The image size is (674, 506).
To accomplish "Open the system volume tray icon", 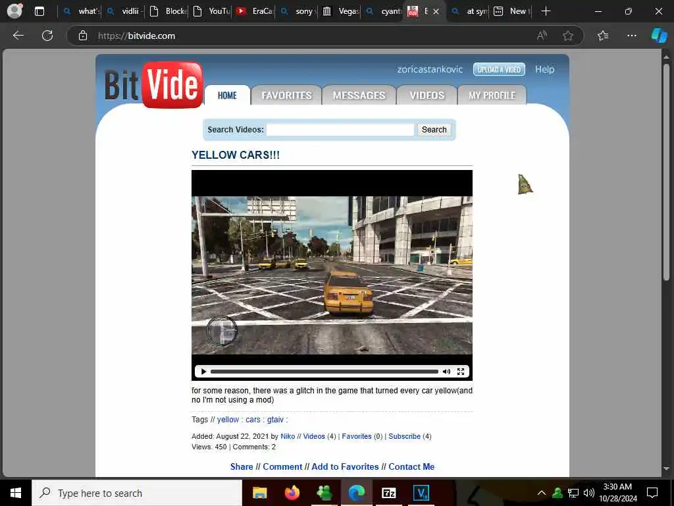I will [589, 493].
